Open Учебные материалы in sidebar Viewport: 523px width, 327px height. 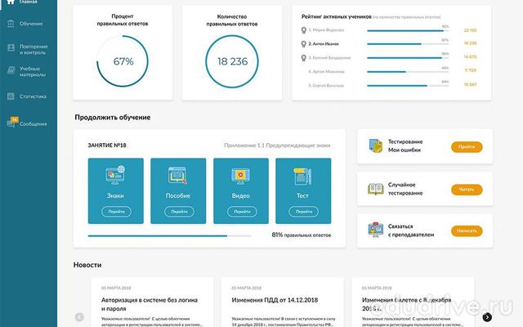pyautogui.click(x=34, y=73)
